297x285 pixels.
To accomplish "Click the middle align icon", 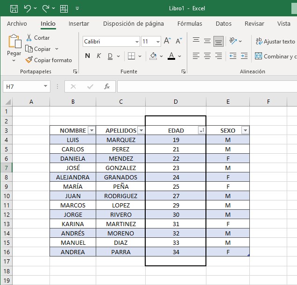I will (207, 41).
